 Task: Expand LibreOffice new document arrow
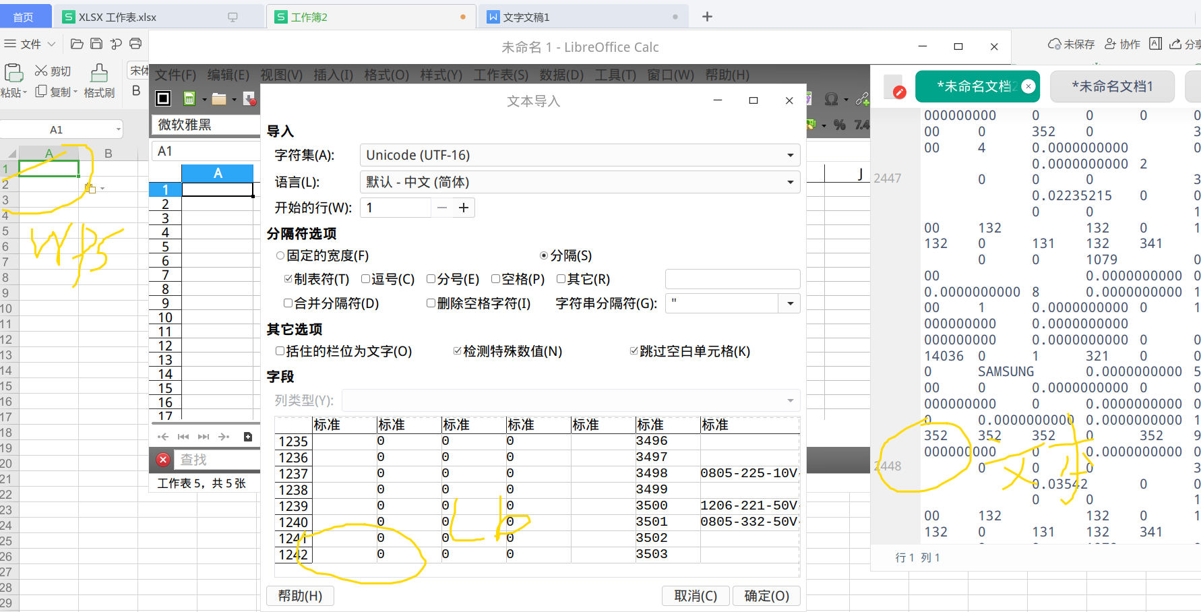point(204,100)
